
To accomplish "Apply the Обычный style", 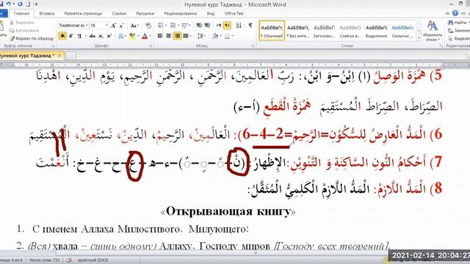I will click(x=272, y=31).
